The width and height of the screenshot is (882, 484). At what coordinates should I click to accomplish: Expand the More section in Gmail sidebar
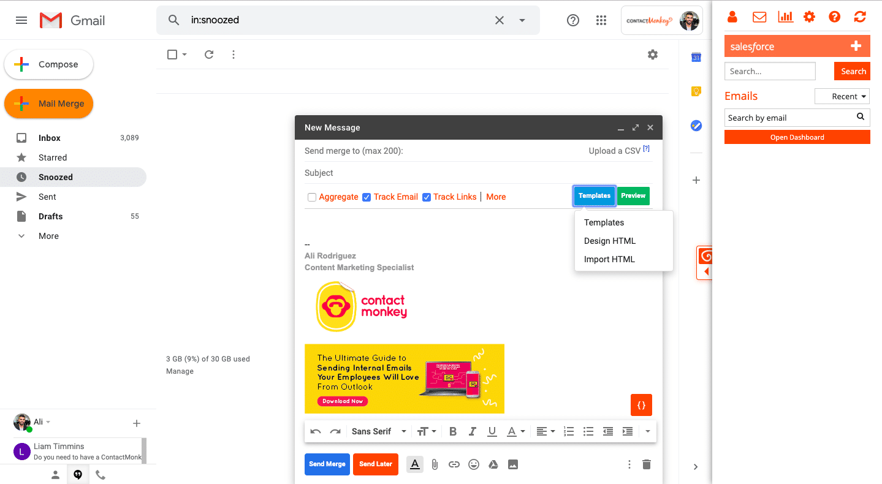45,236
